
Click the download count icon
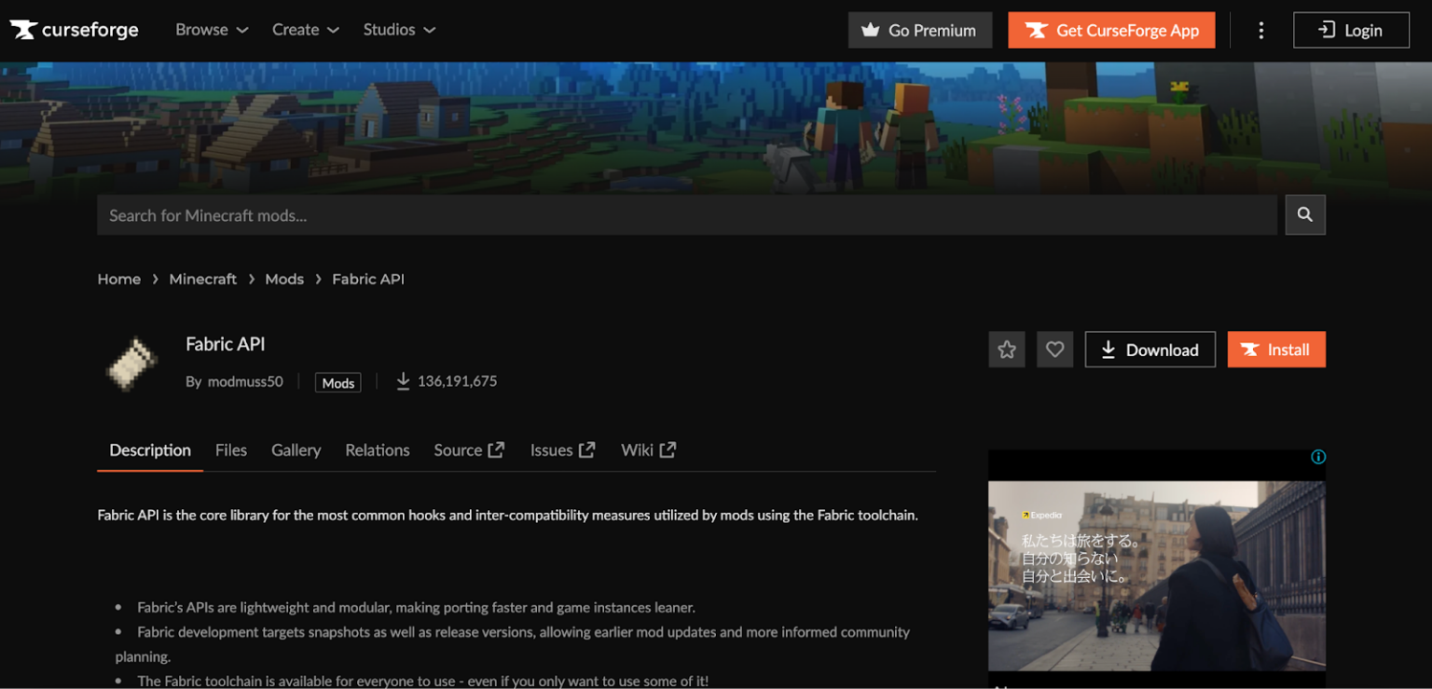[x=403, y=381]
